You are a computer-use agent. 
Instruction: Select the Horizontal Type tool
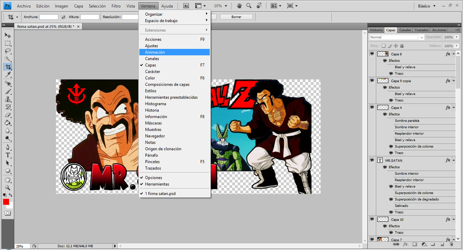click(8, 155)
